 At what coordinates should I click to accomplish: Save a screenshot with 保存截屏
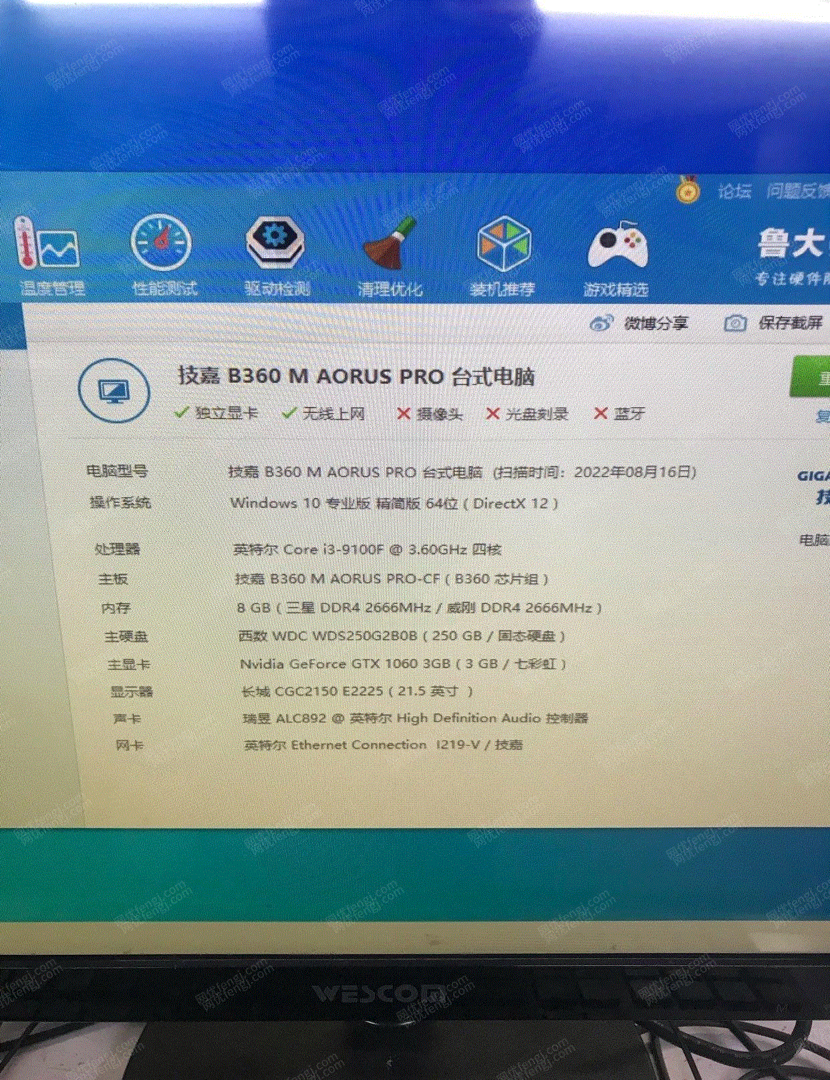click(774, 323)
